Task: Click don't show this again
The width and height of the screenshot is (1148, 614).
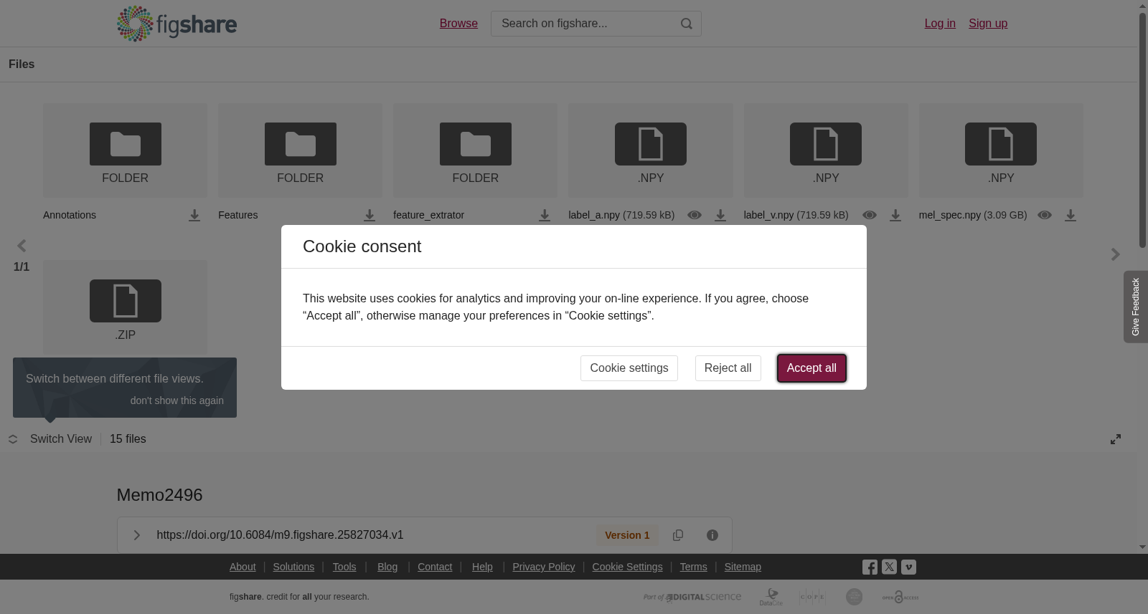Action: tap(177, 400)
